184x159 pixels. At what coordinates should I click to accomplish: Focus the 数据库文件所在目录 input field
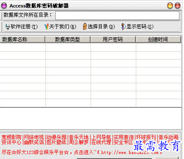[x=117, y=15]
